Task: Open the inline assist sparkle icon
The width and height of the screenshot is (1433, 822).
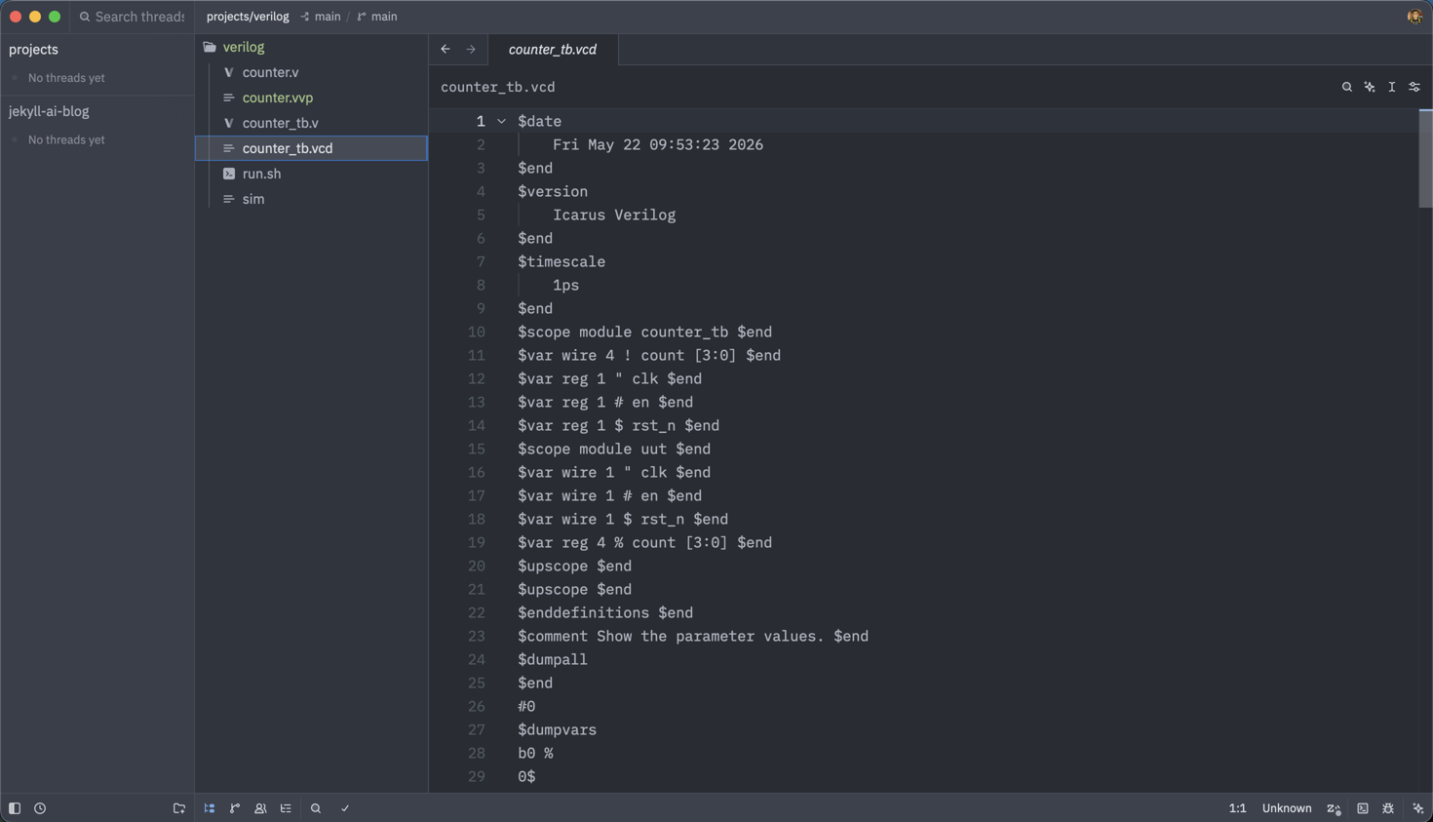Action: point(1370,87)
